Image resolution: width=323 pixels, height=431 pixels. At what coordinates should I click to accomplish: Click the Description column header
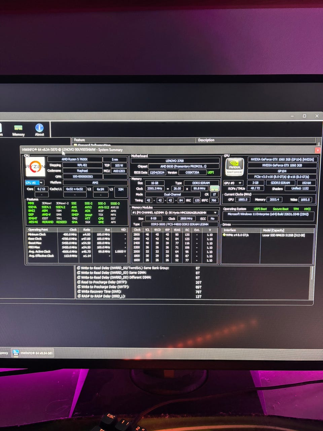pyautogui.click(x=255, y=140)
